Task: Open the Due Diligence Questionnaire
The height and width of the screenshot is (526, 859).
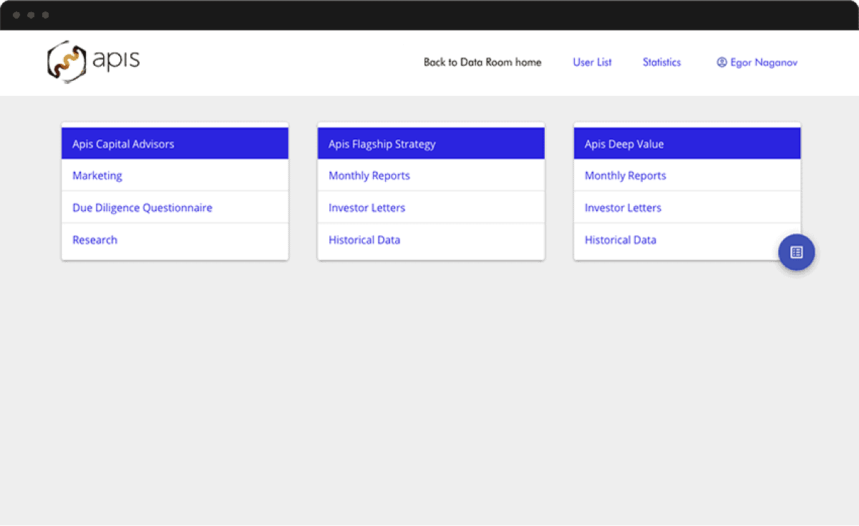Action: 142,207
